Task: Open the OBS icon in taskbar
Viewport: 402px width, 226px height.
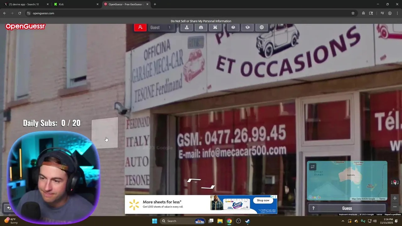Action: [238, 221]
